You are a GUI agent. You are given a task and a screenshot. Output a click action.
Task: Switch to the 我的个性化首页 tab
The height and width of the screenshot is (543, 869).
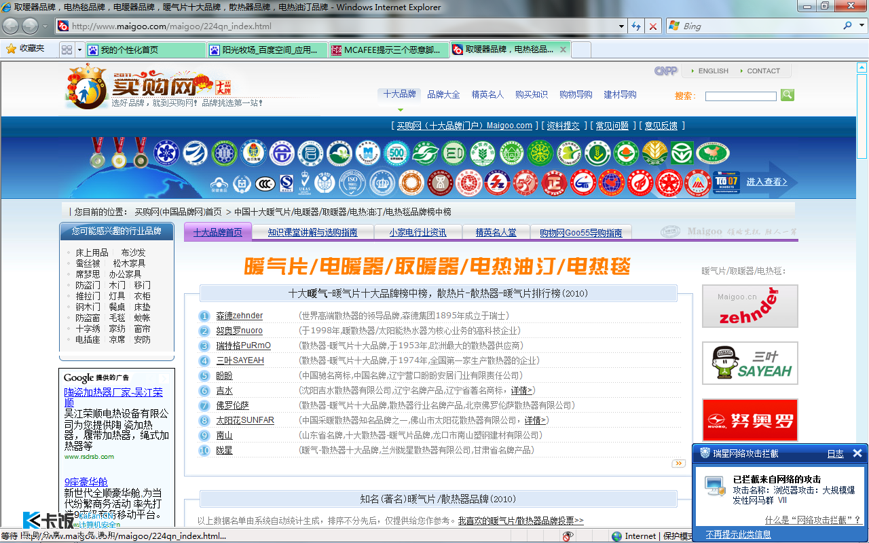[x=145, y=50]
